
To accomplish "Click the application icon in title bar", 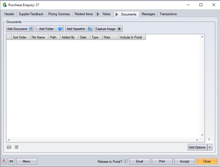I will click(4, 5).
